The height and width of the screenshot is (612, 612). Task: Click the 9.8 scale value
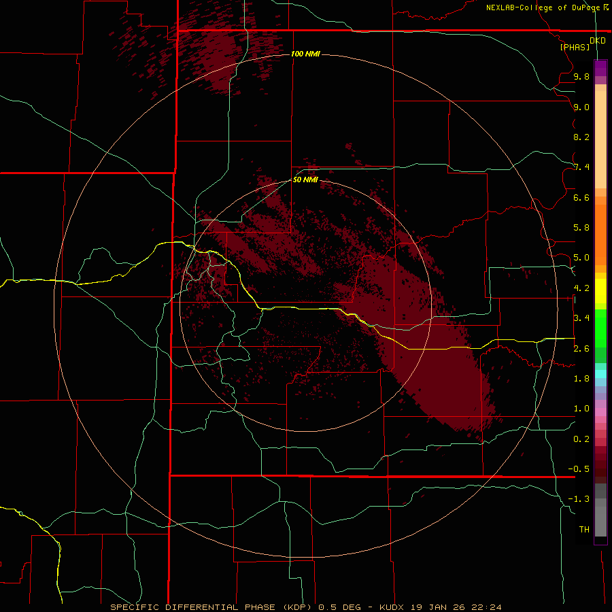pyautogui.click(x=581, y=76)
